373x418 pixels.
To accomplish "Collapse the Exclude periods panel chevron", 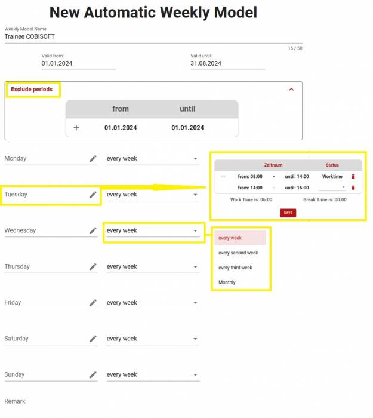I will coord(291,90).
